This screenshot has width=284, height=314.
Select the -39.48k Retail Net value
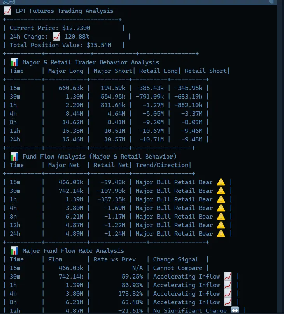[x=113, y=182]
